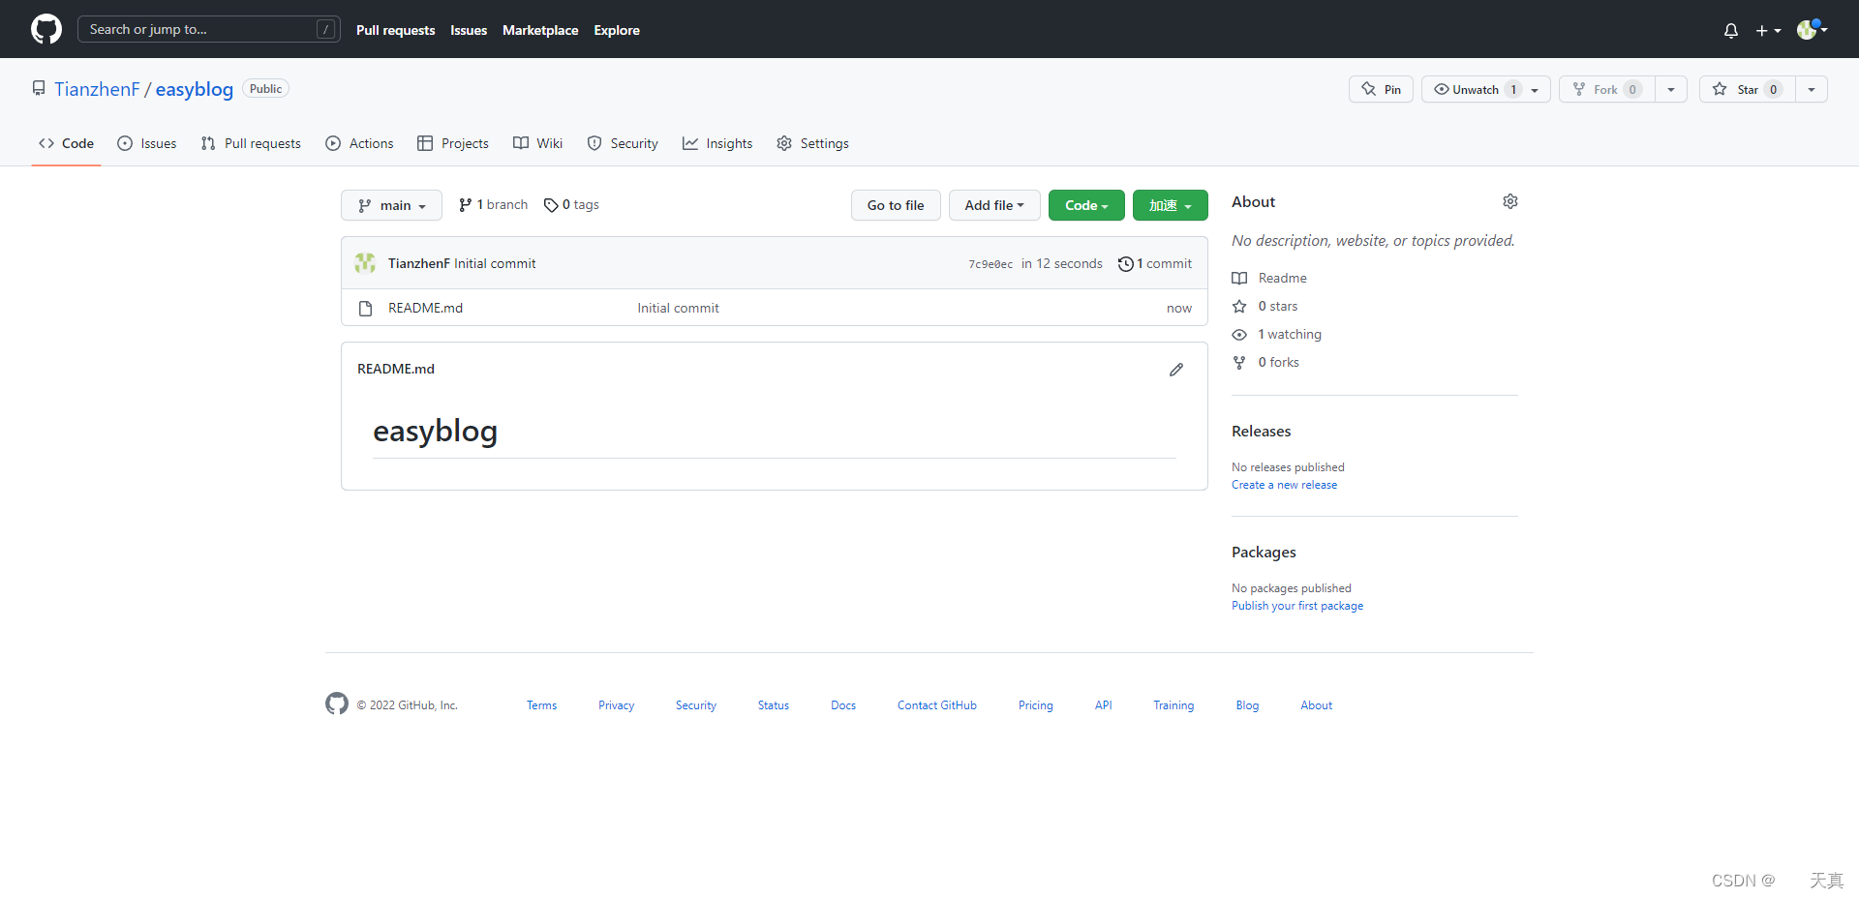Open Explore in the top navigation

(617, 30)
